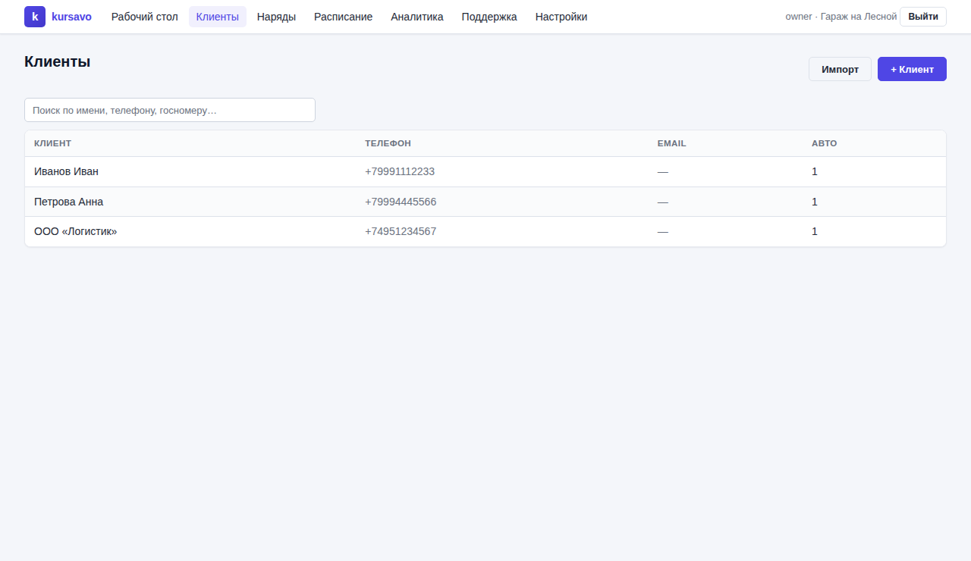Click the Клиент column header
The image size is (971, 561).
52,143
